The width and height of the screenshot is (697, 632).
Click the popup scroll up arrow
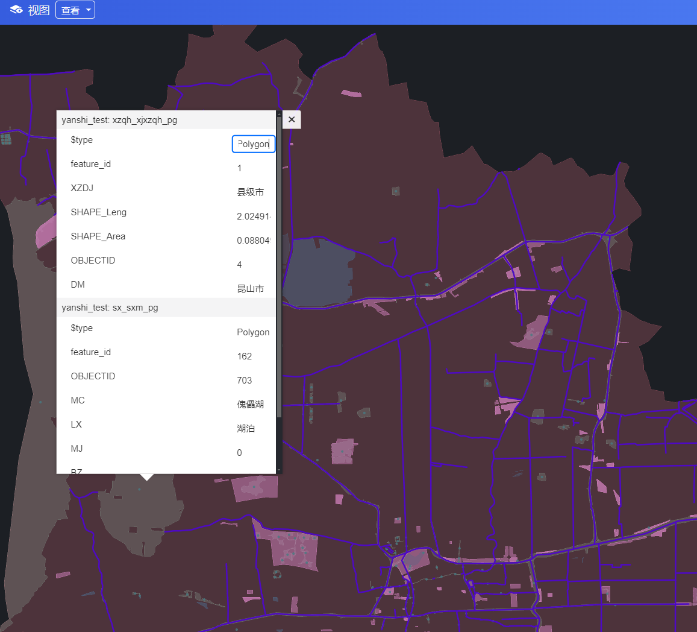point(279,113)
